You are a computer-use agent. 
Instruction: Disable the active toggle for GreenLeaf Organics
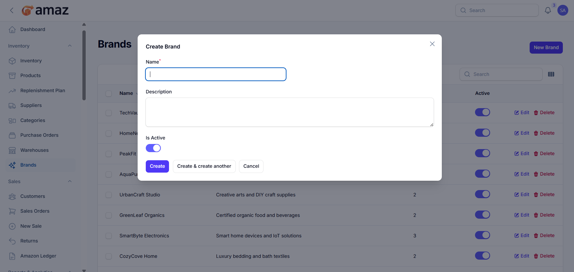click(x=482, y=215)
